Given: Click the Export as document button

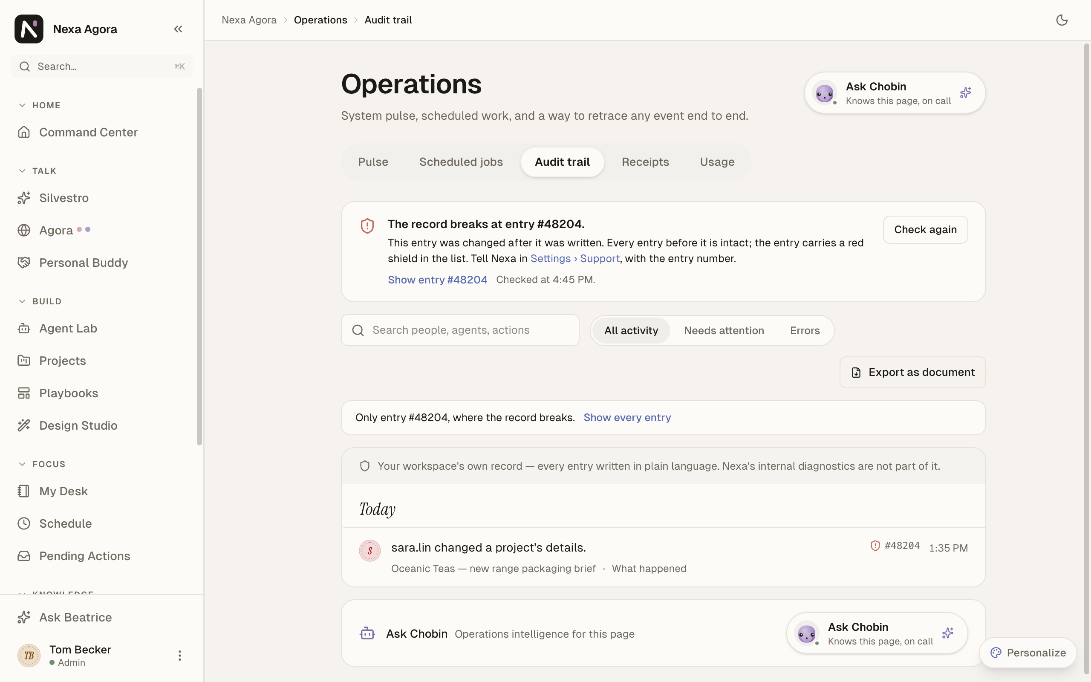Looking at the screenshot, I should 912,372.
